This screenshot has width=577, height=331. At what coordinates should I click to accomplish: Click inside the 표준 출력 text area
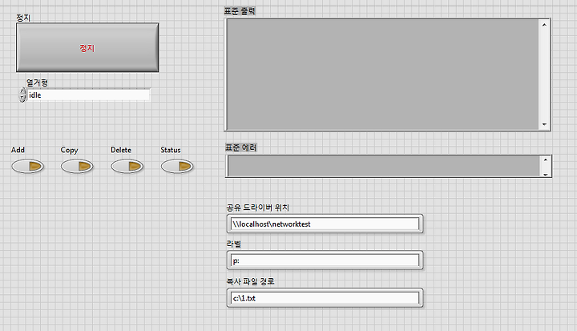383,75
